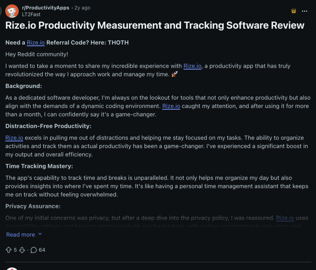Click the 'Privacy Assurance:' heading
The image size is (316, 270).
click(x=33, y=206)
